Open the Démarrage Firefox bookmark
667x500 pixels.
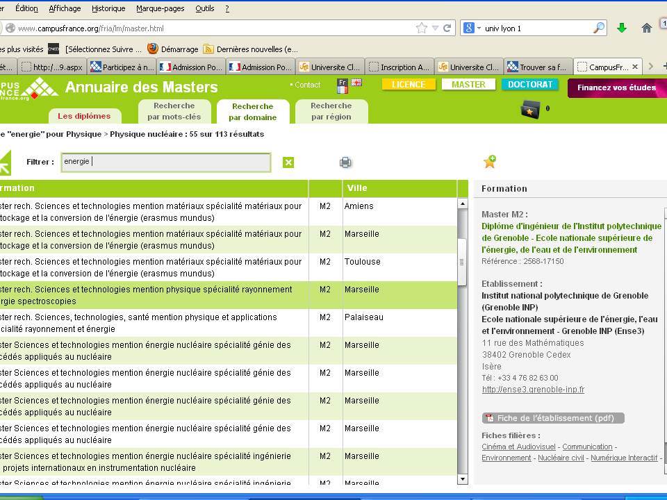[x=173, y=49]
